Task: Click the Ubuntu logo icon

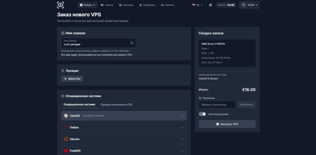Action: point(66,139)
